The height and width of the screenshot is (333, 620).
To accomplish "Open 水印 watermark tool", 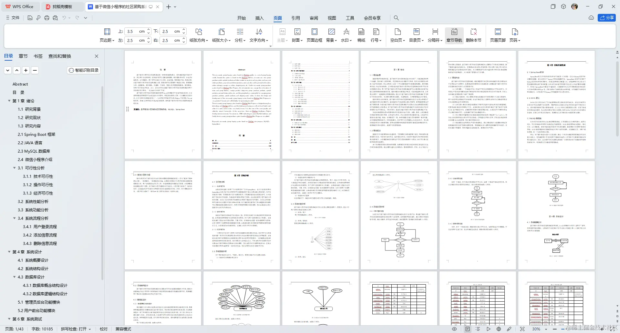I will click(x=346, y=35).
